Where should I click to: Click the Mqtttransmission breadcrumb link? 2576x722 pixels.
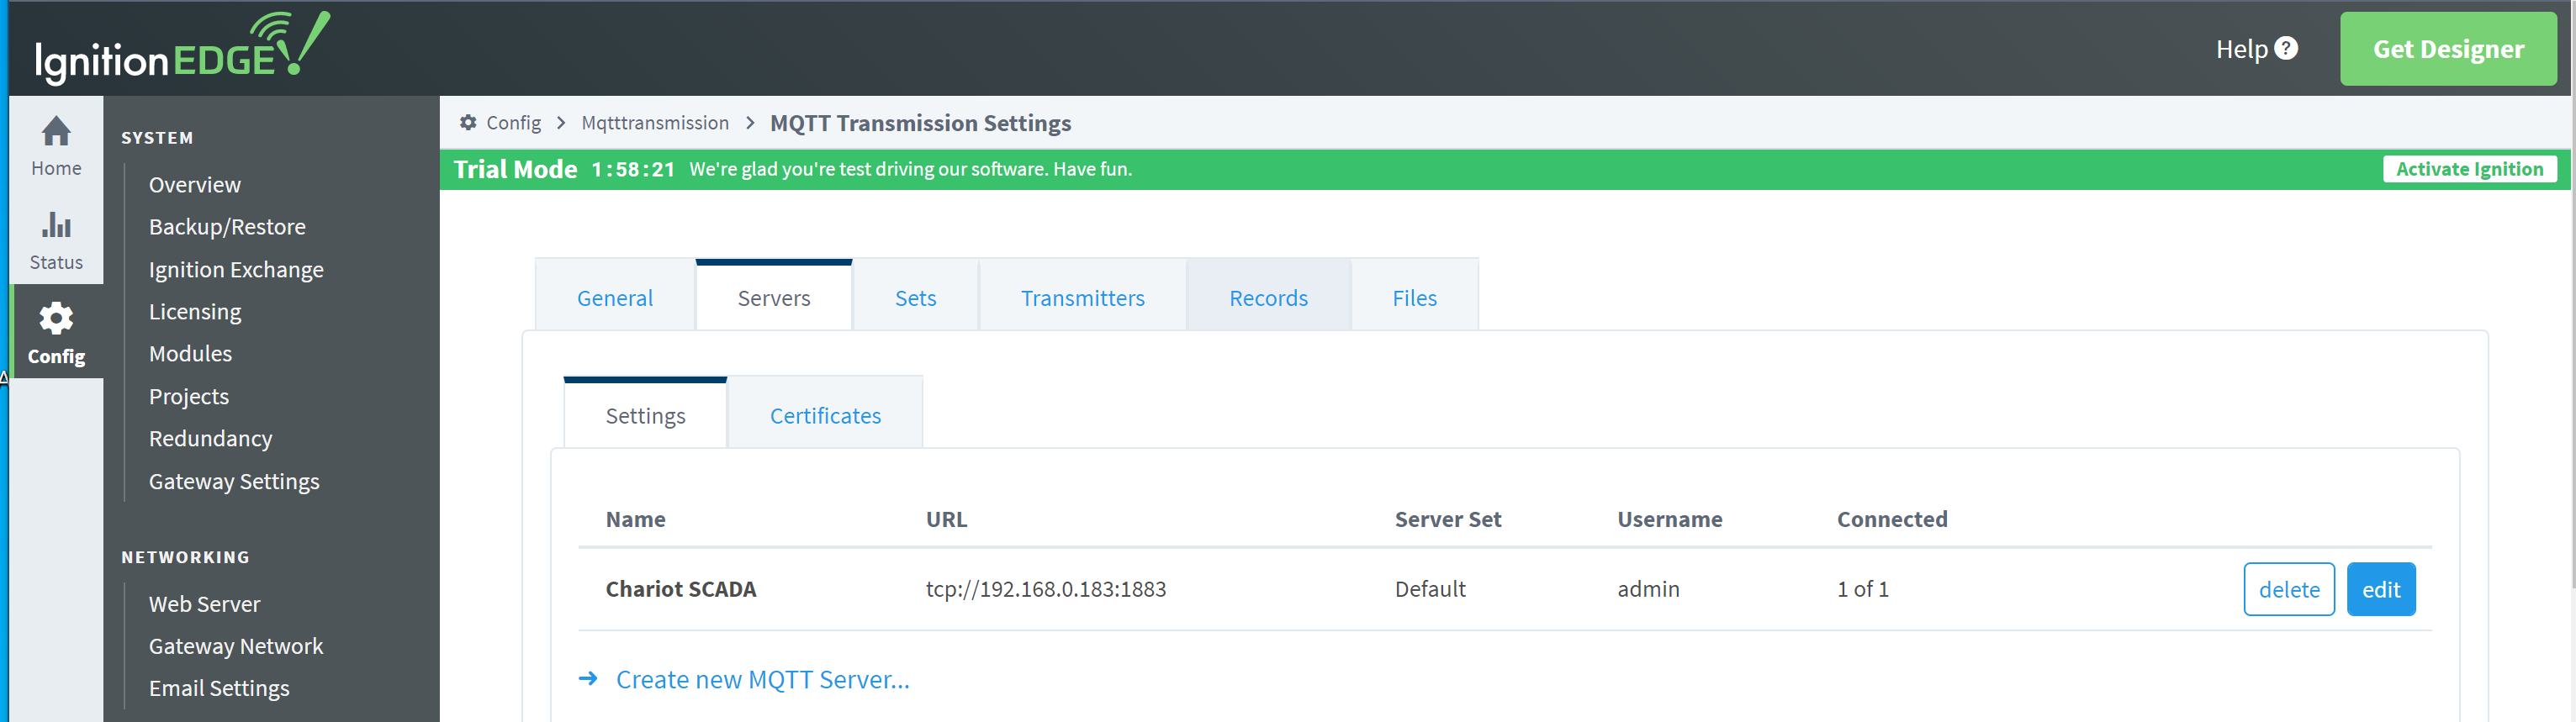click(655, 122)
